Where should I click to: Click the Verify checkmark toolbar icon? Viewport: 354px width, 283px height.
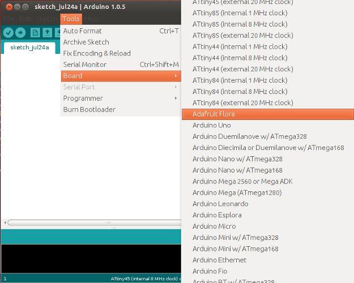[8, 33]
